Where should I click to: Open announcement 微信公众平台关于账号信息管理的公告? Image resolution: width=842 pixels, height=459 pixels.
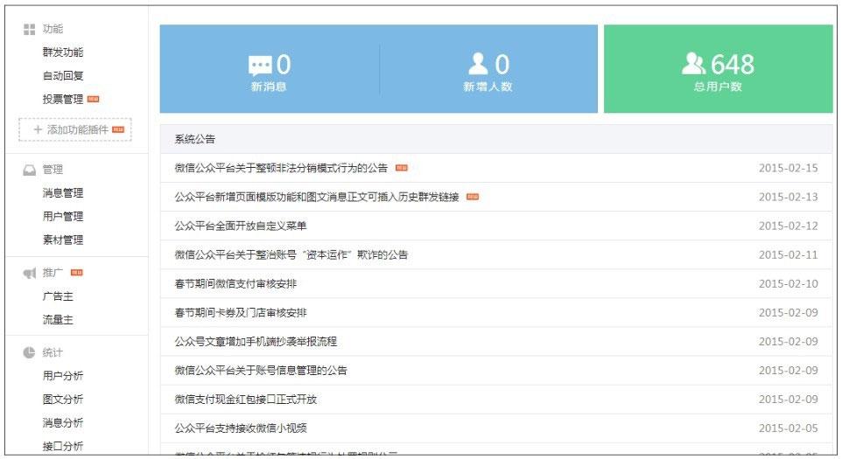pos(261,371)
